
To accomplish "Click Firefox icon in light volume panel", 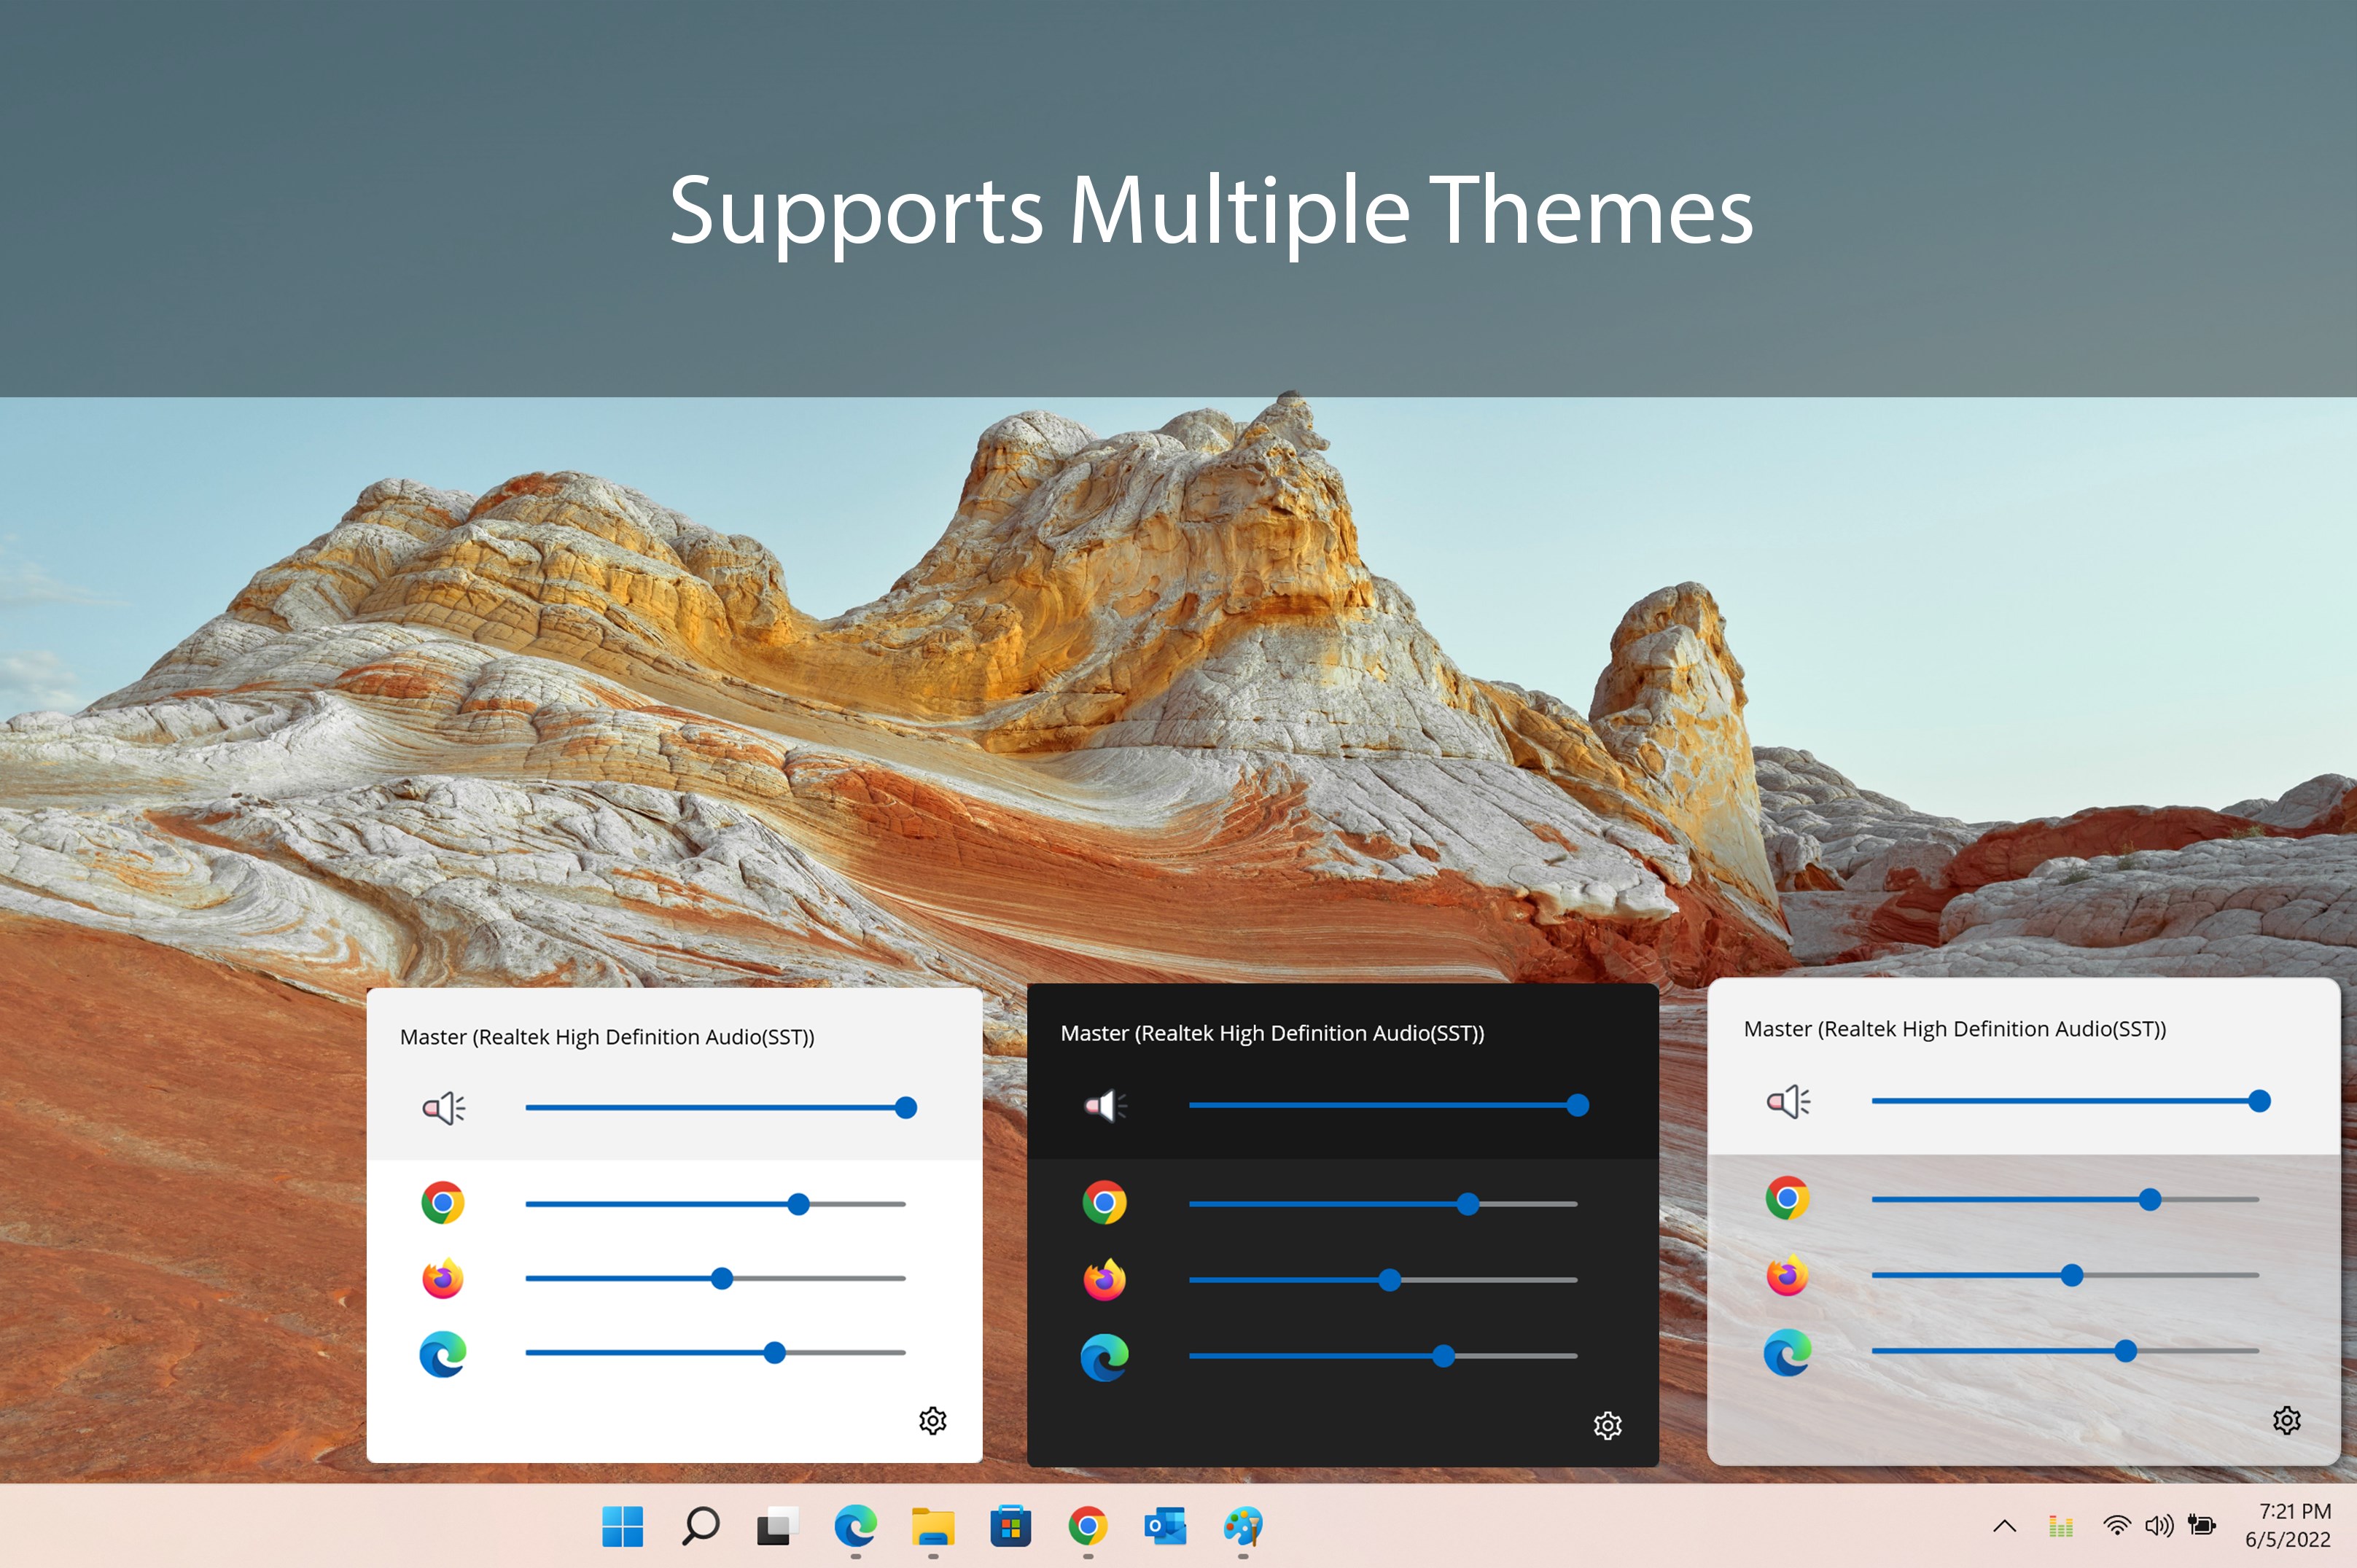I will tap(443, 1278).
